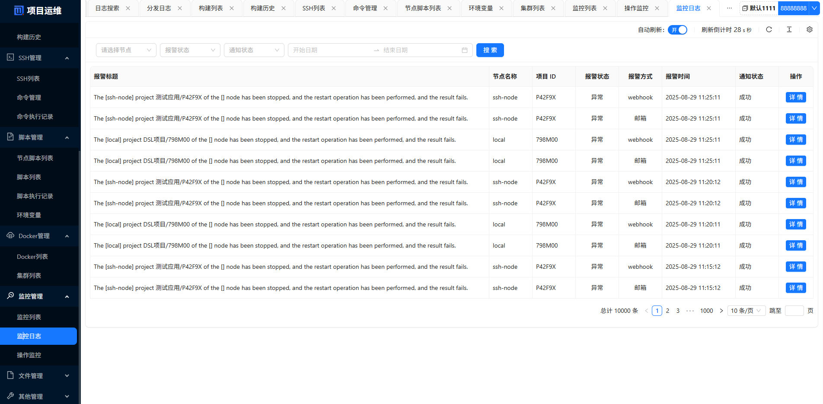The height and width of the screenshot is (404, 823).
Task: Close the SSH列表 tab
Action: coord(334,8)
